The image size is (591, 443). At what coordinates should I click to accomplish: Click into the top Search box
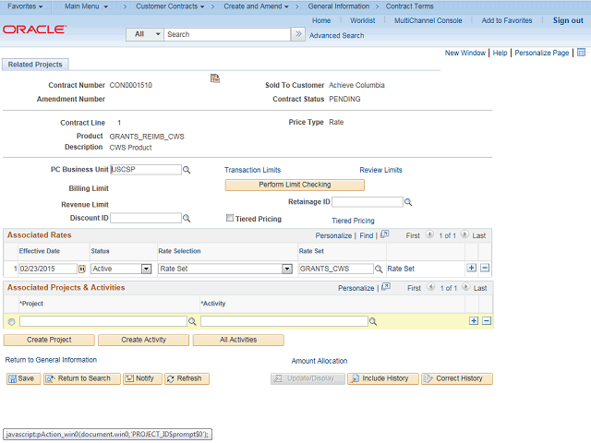(227, 34)
